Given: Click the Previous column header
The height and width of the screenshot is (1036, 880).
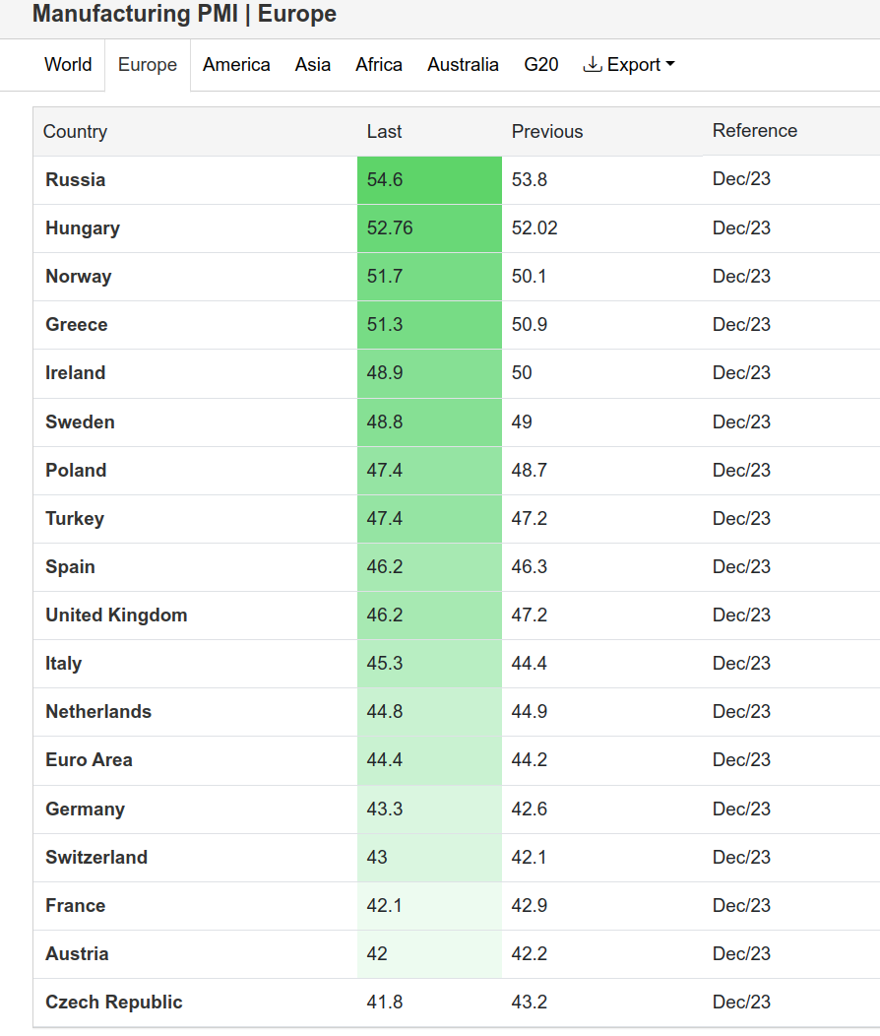Looking at the screenshot, I should [547, 132].
